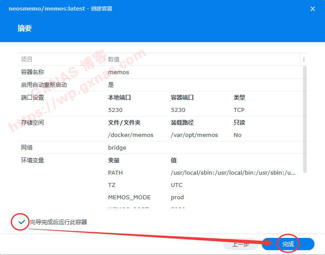Click the /var/opt/memos mount path
This screenshot has width=325, height=255.
[x=194, y=135]
